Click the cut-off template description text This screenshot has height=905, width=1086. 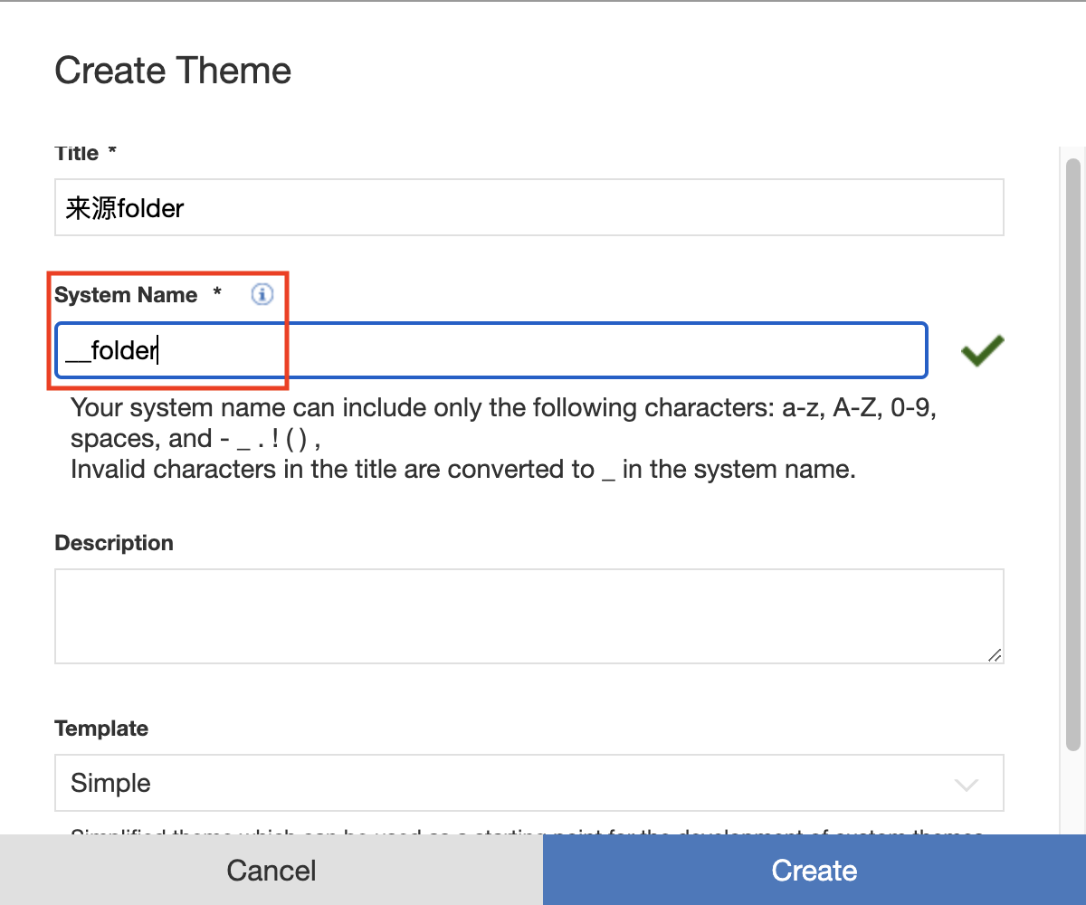525,831
